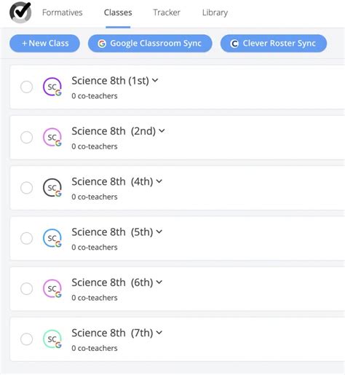Go to the Library tab
Image resolution: width=345 pixels, height=375 pixels.
tap(215, 12)
